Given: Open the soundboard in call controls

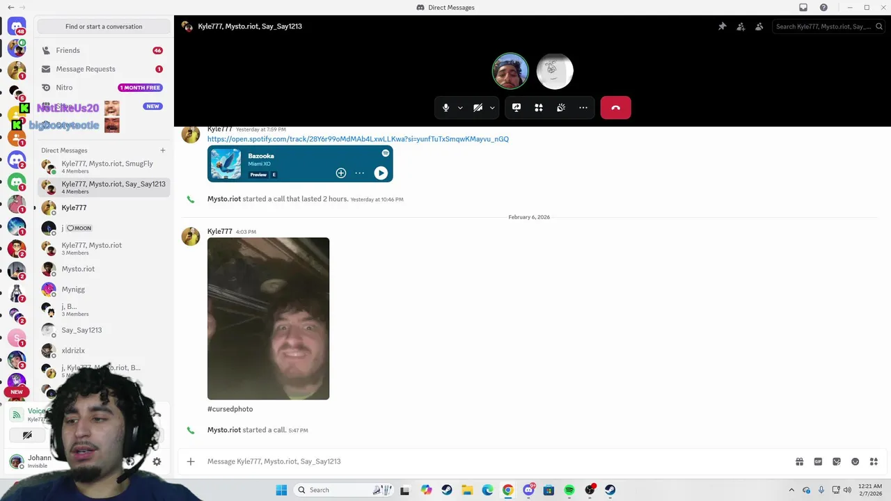Looking at the screenshot, I should pyautogui.click(x=561, y=108).
